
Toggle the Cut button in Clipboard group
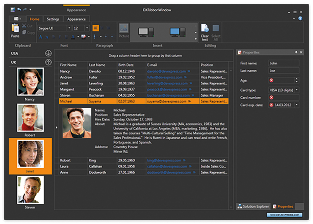click(x=28, y=26)
